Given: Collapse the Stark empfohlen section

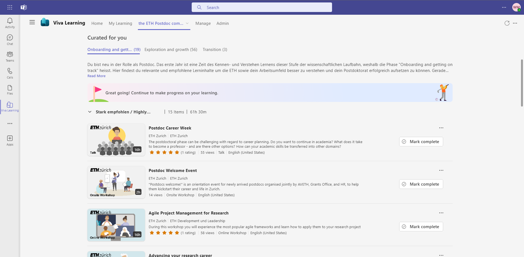Looking at the screenshot, I should (x=90, y=112).
